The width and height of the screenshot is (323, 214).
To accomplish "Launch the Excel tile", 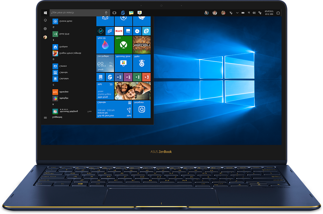I will click(137, 77).
